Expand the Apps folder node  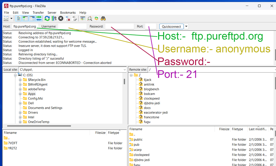point(20,94)
